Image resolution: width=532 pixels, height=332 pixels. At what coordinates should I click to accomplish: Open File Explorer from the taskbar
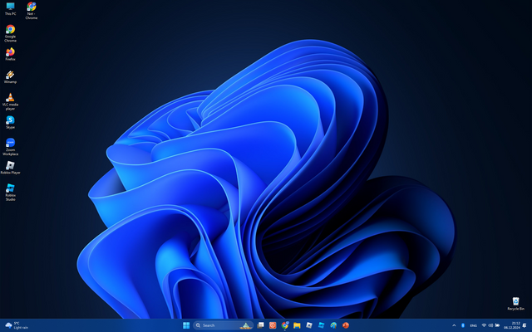[297, 325]
